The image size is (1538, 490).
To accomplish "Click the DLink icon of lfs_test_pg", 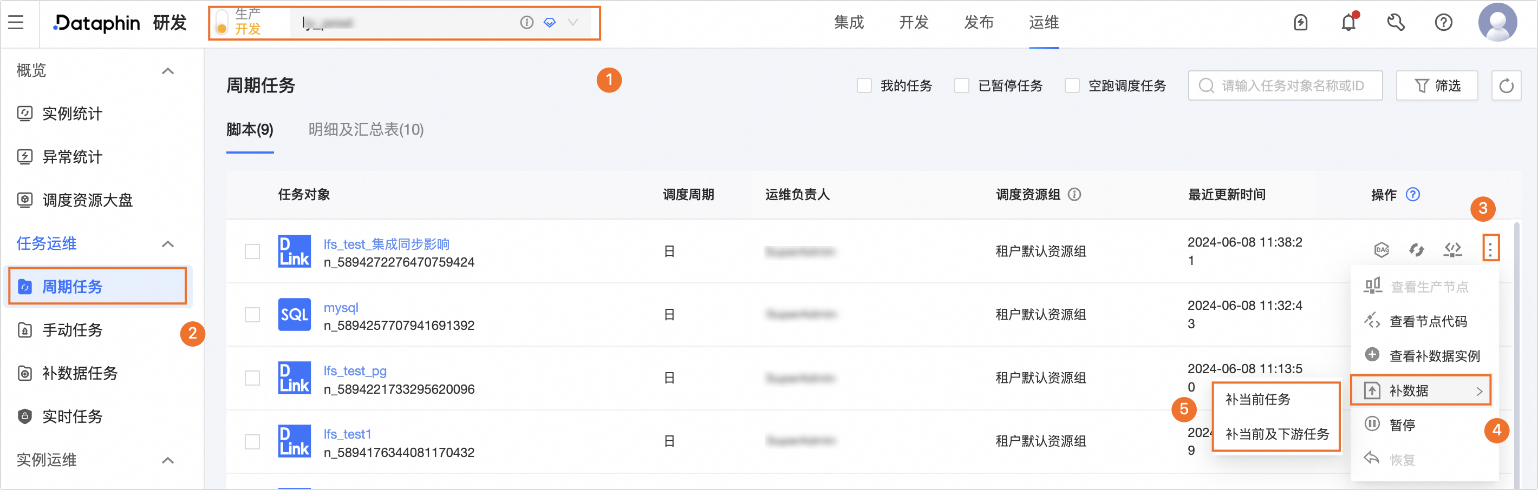I will pos(295,378).
